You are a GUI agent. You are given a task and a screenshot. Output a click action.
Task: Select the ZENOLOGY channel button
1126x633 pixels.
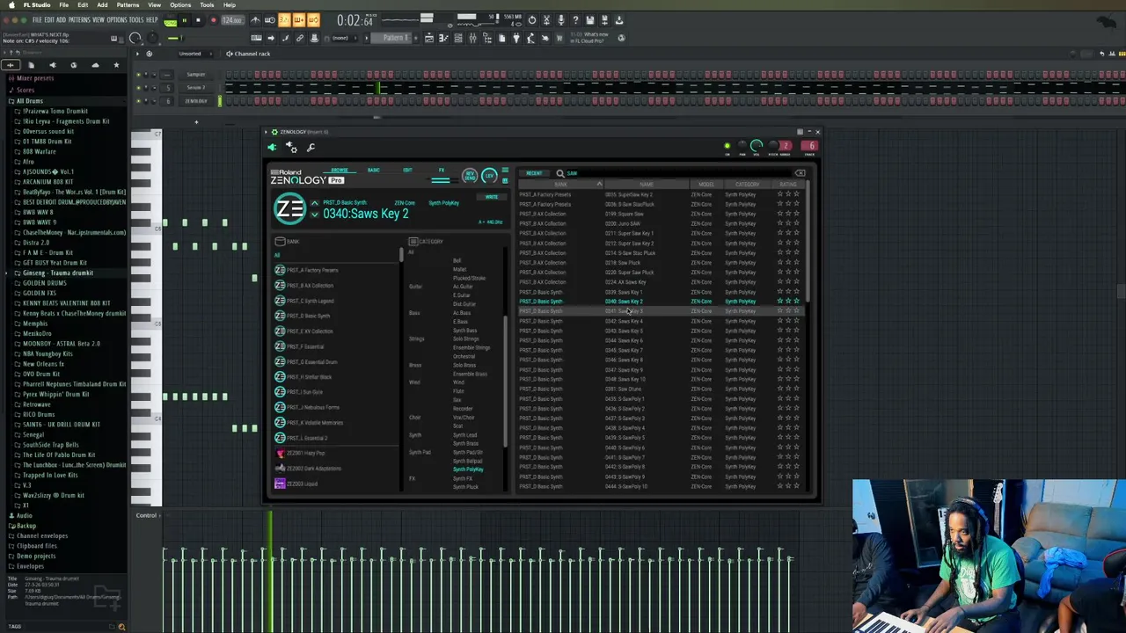point(195,100)
